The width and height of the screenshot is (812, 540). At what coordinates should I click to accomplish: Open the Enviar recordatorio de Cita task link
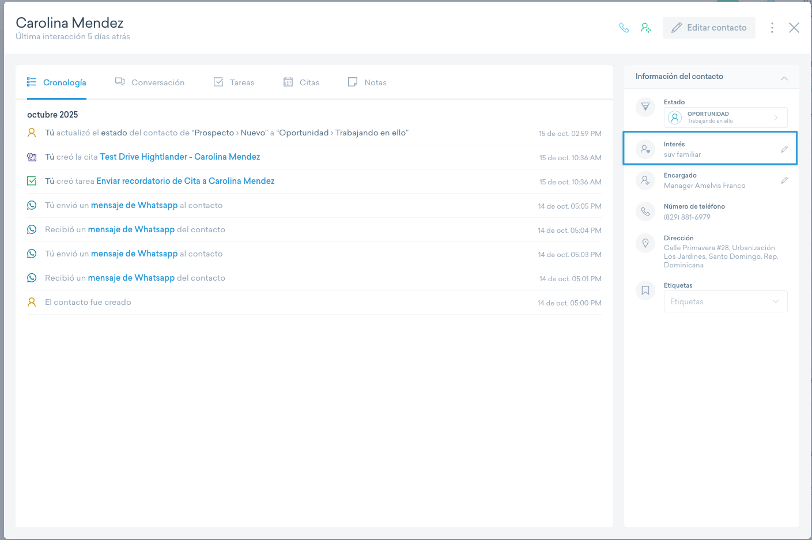point(185,181)
